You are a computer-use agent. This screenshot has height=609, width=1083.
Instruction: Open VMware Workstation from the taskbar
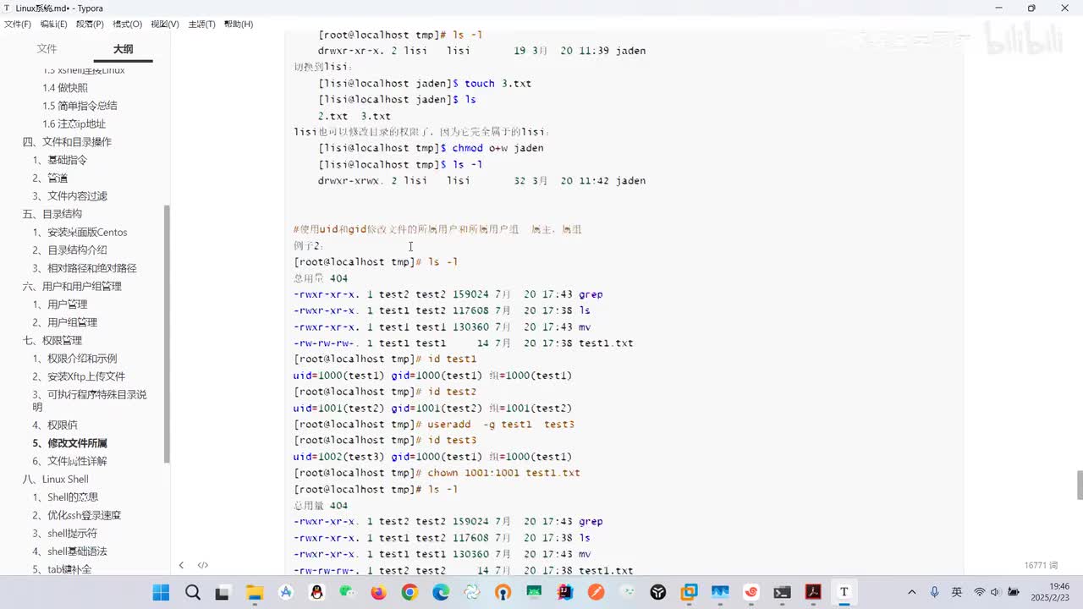point(690,592)
